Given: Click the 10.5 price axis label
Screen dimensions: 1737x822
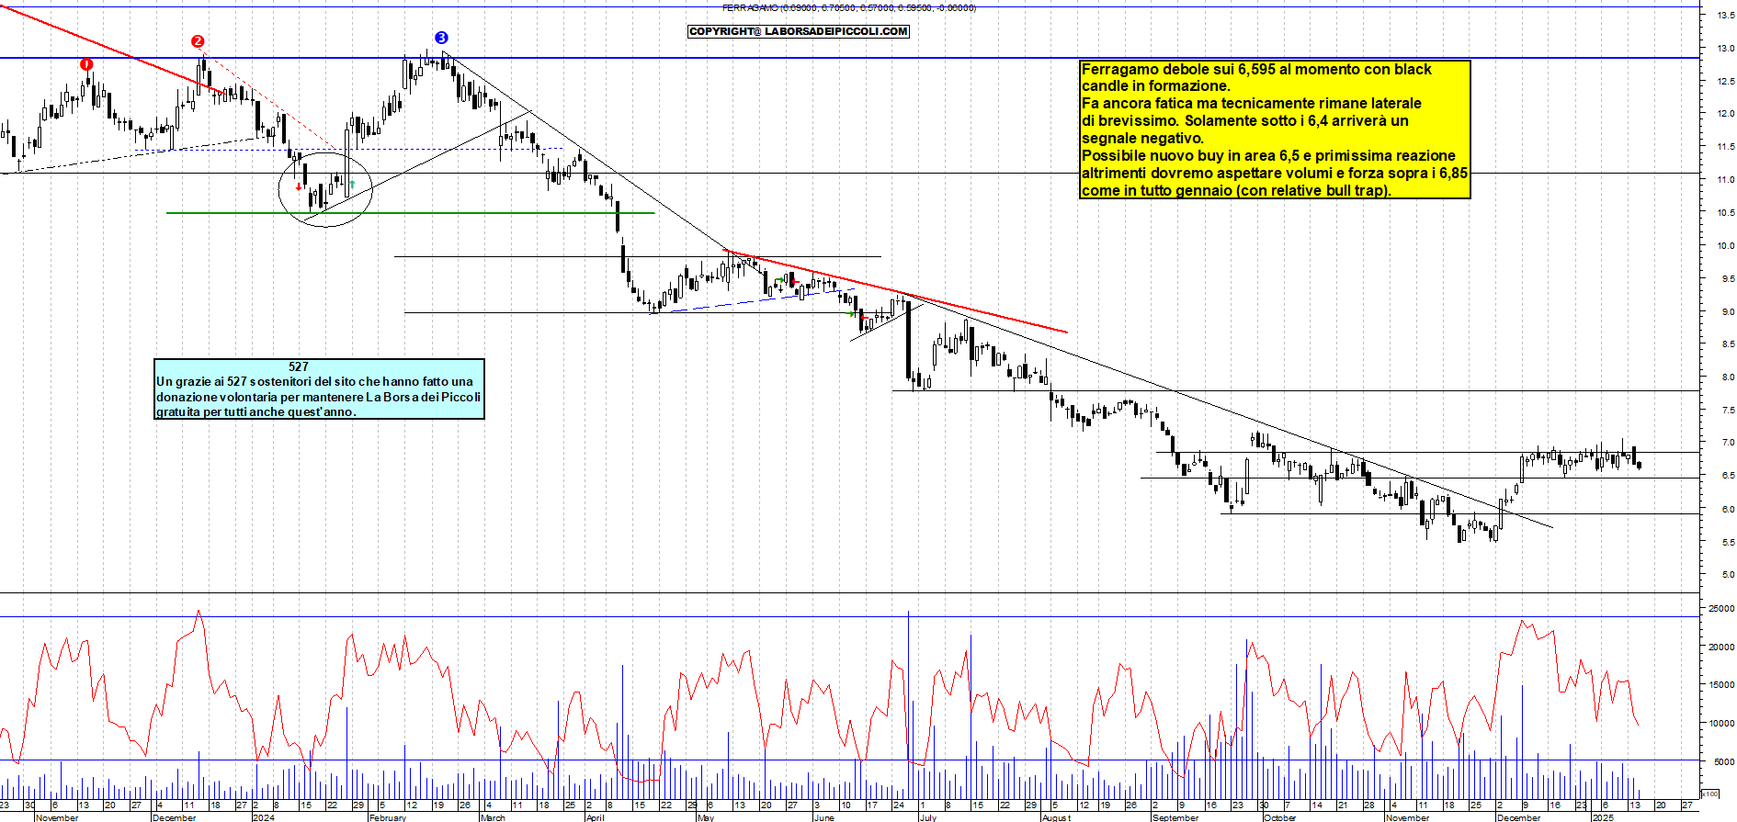Looking at the screenshot, I should 1726,212.
